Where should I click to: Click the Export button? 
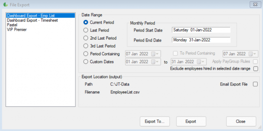click(191, 121)
